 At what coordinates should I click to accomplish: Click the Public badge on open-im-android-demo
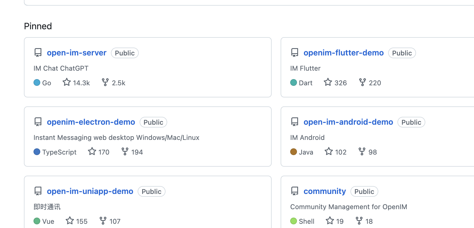pyautogui.click(x=411, y=122)
